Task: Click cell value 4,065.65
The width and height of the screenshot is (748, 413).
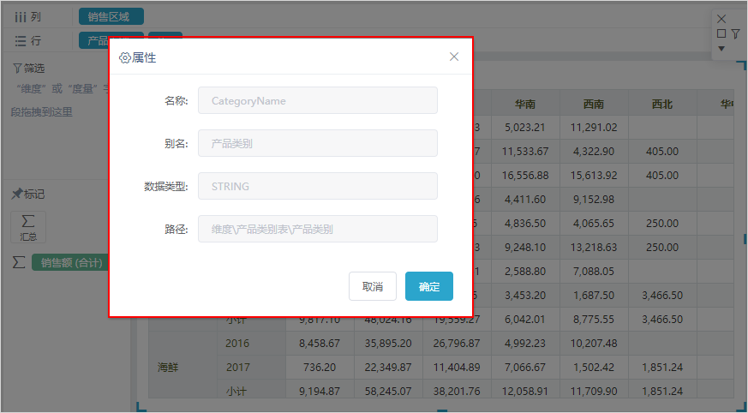Action: click(x=594, y=223)
